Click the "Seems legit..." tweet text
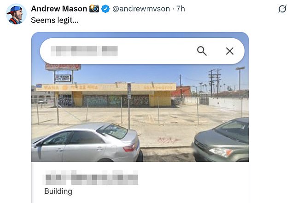Screen dimensions: 292x203 click(54, 20)
